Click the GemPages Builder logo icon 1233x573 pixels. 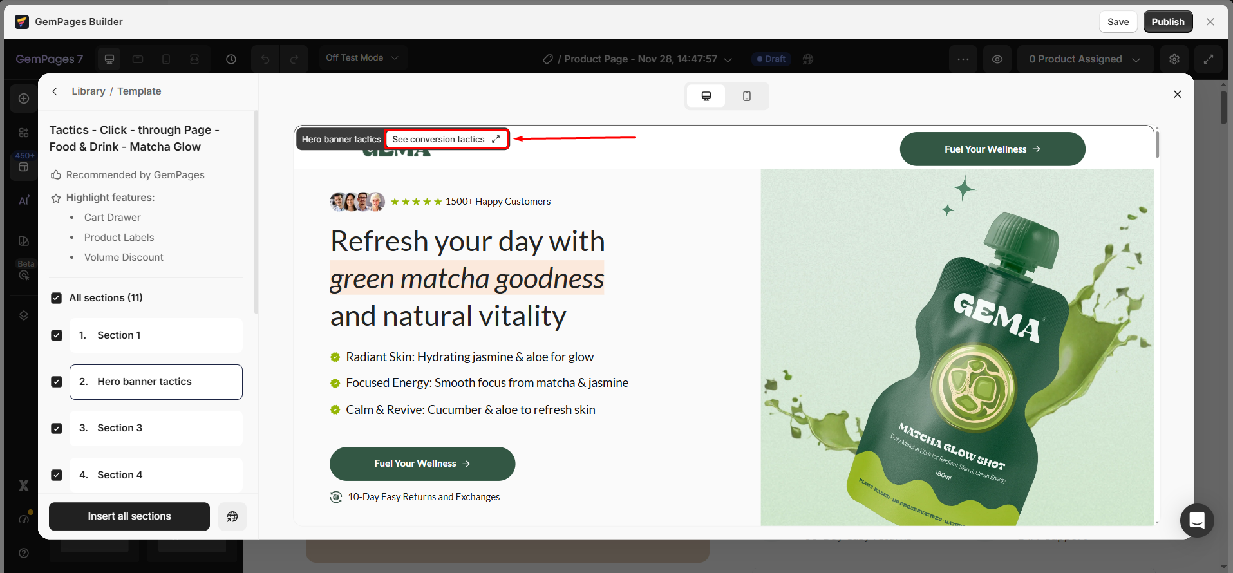click(22, 22)
